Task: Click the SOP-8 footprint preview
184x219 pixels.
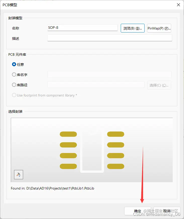Action: (x=92, y=150)
